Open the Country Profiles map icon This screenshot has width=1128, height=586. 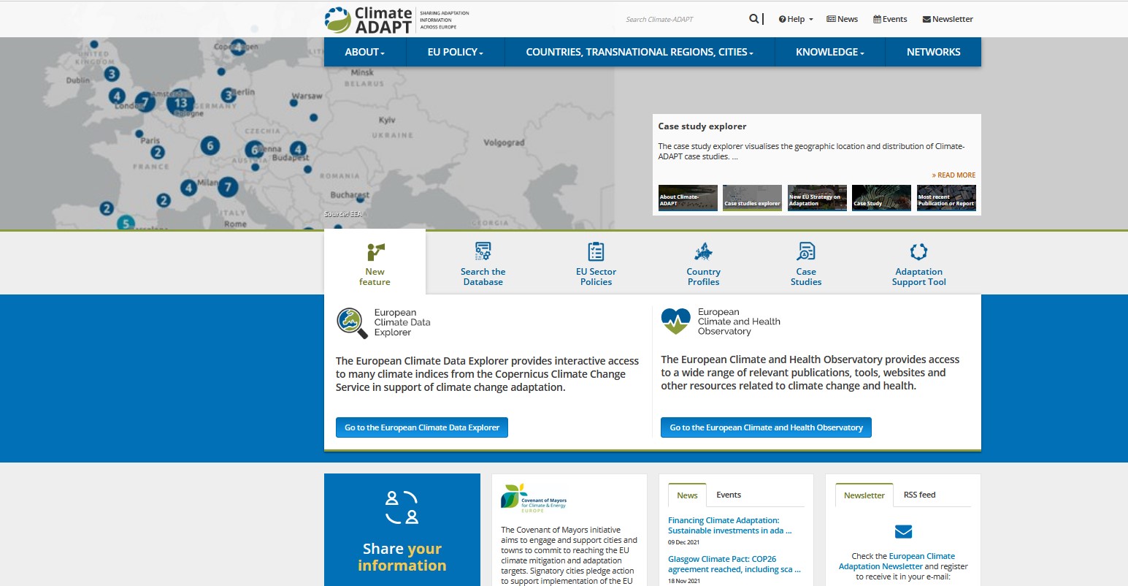pos(703,252)
